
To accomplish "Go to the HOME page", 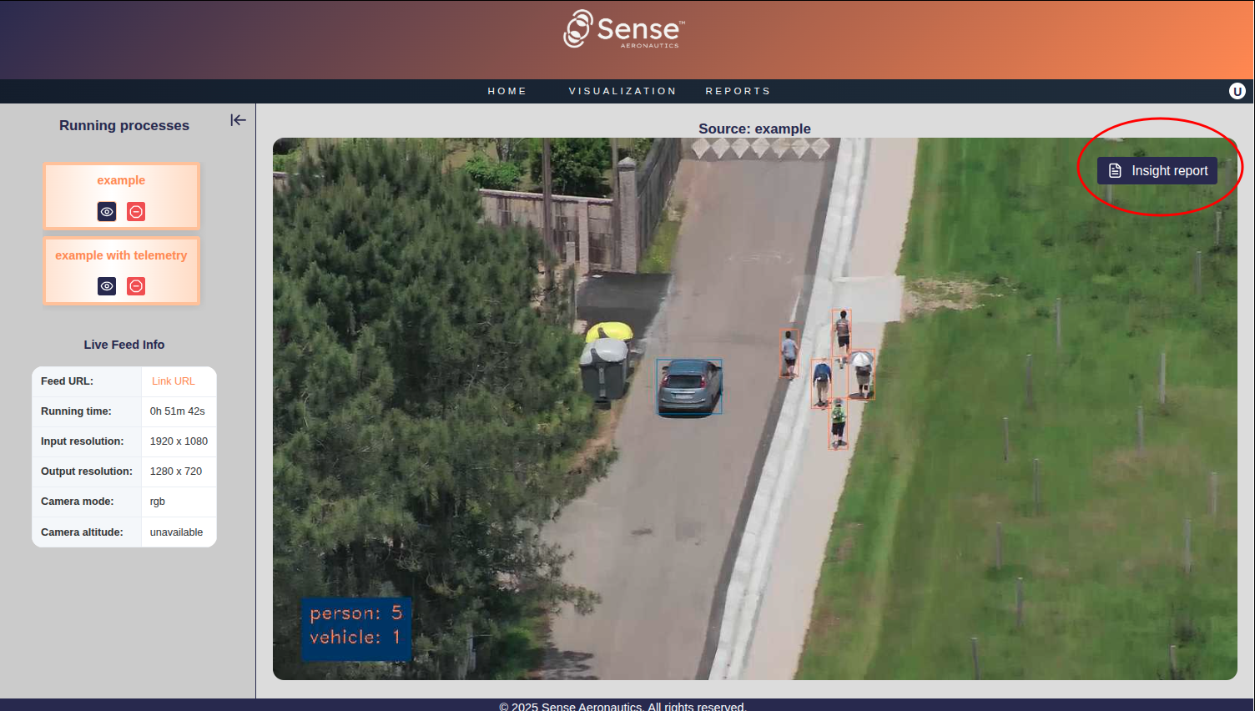I will [507, 91].
